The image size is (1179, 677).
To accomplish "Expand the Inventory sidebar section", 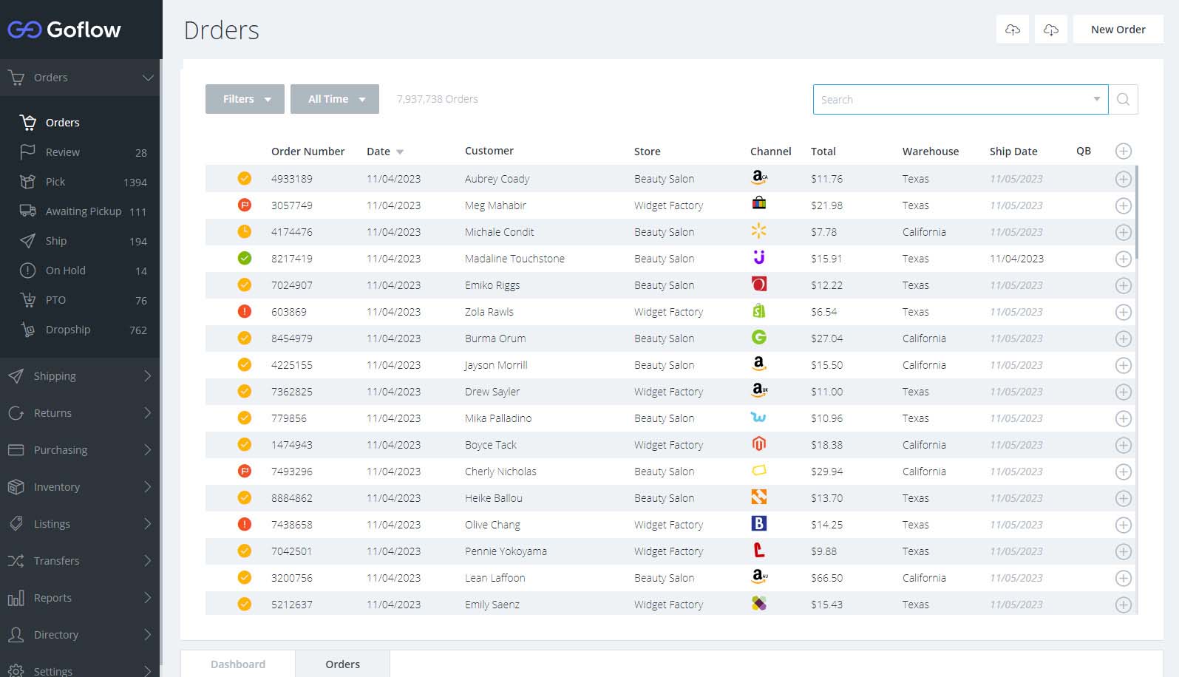I will [x=80, y=487].
